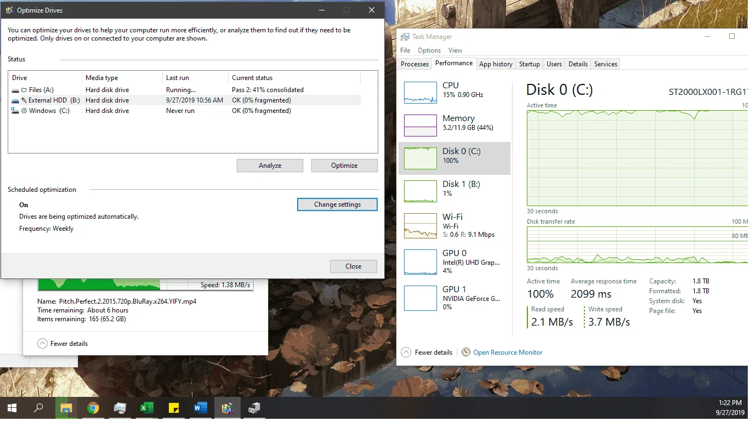The height and width of the screenshot is (421, 750).
Task: Select the Files (A:) drive row
Action: (185, 90)
